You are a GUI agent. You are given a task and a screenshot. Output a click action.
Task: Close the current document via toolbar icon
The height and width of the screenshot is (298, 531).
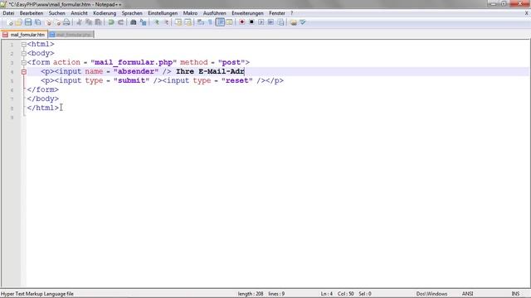(48, 22)
